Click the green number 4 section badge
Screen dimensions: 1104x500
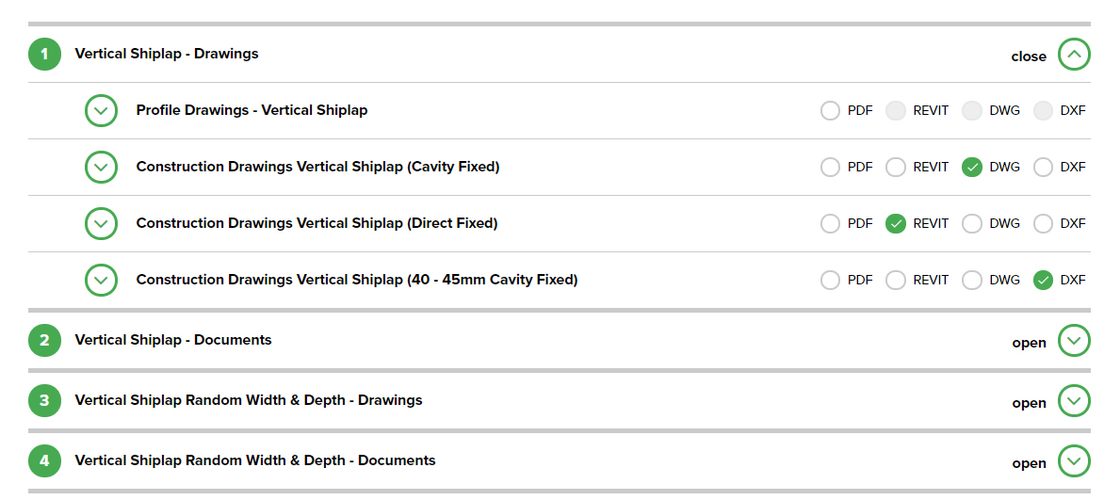[x=44, y=461]
